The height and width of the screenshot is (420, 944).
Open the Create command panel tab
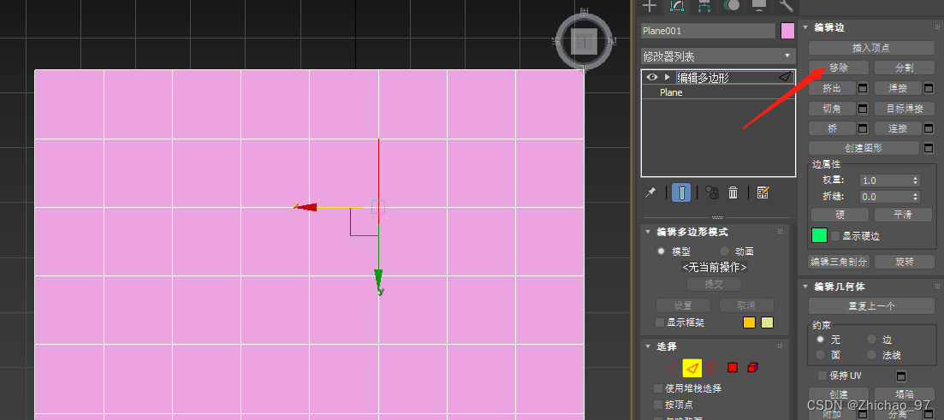[649, 6]
